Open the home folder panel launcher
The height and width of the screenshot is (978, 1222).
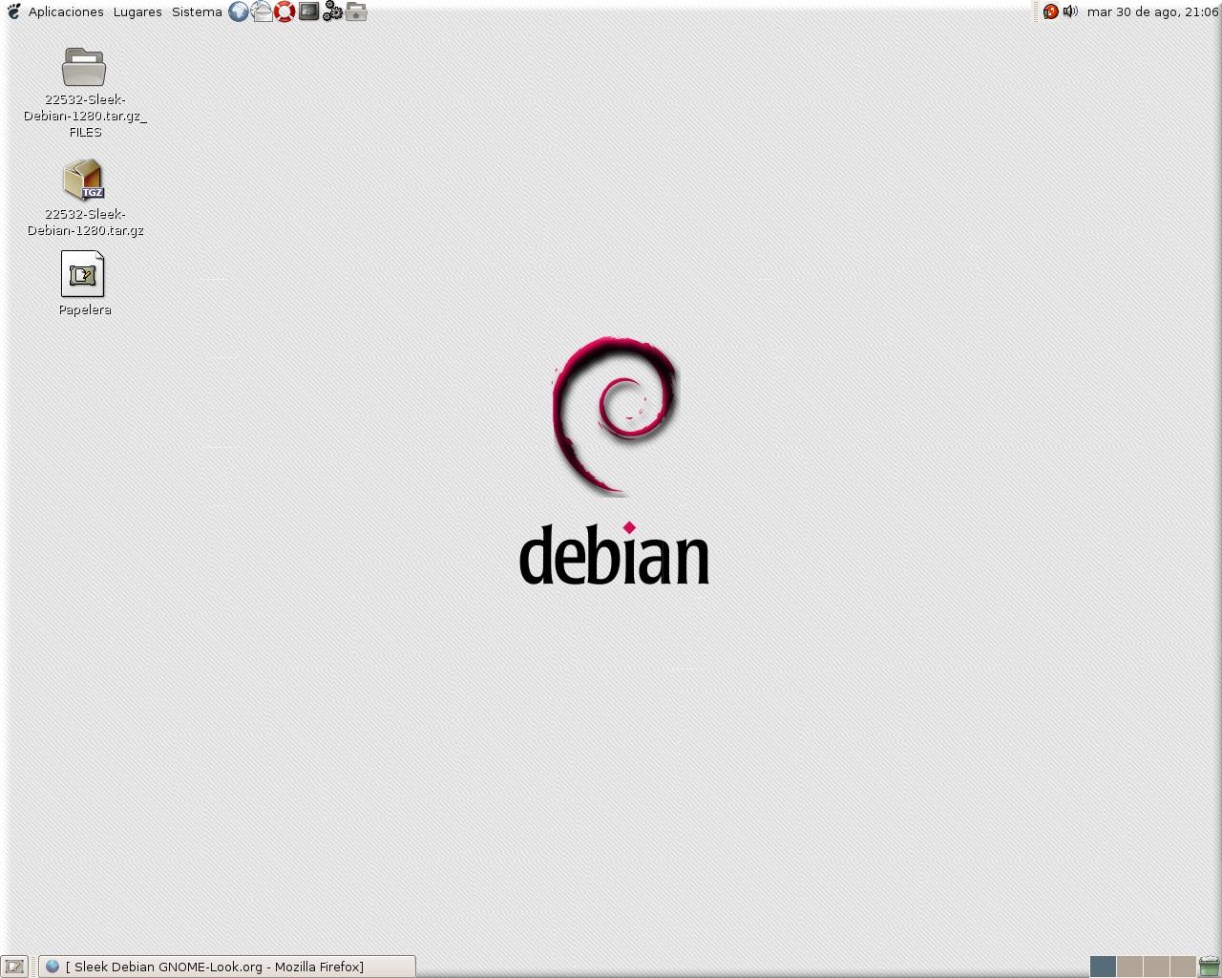point(356,11)
